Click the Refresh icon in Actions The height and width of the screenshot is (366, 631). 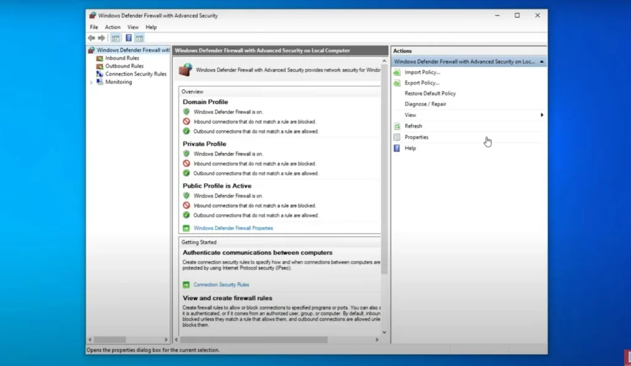click(397, 126)
